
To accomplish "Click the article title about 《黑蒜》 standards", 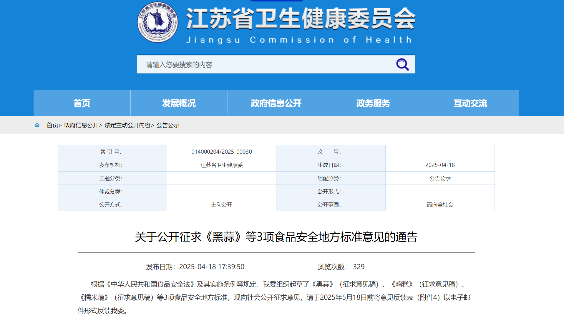I will point(276,237).
